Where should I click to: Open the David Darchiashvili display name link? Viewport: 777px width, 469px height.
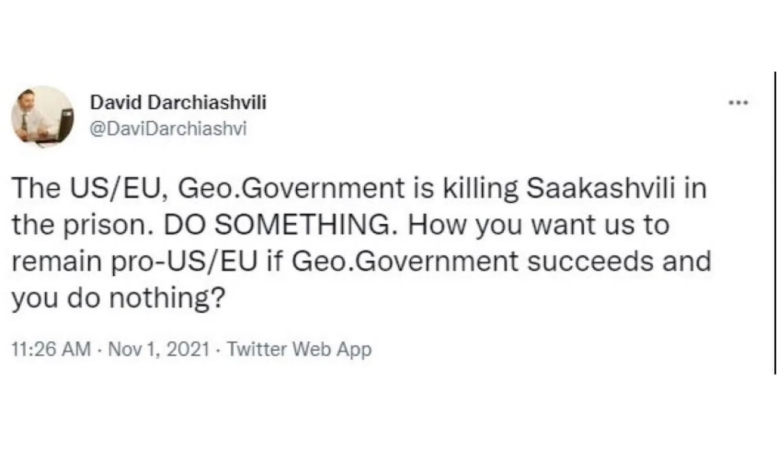(178, 102)
